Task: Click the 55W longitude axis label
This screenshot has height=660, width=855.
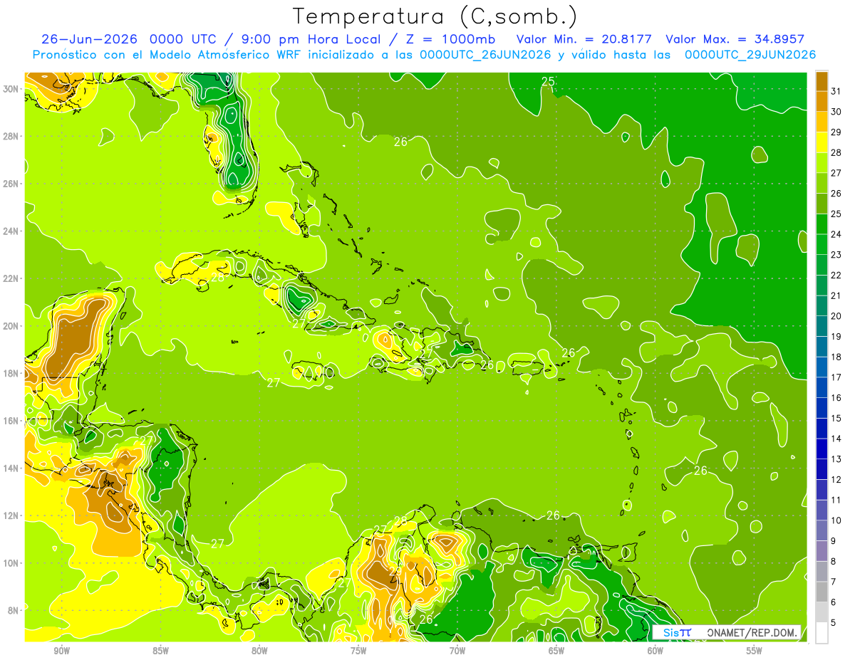Action: 755,650
